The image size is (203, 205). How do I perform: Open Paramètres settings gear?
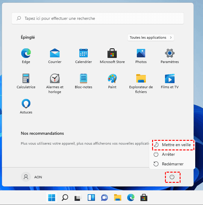click(170, 56)
